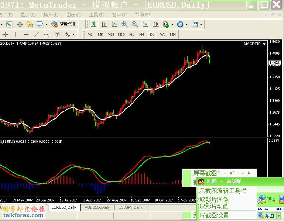Expand the Periods clock dropdown arrow
The height and width of the screenshot is (221, 284).
pos(187,24)
